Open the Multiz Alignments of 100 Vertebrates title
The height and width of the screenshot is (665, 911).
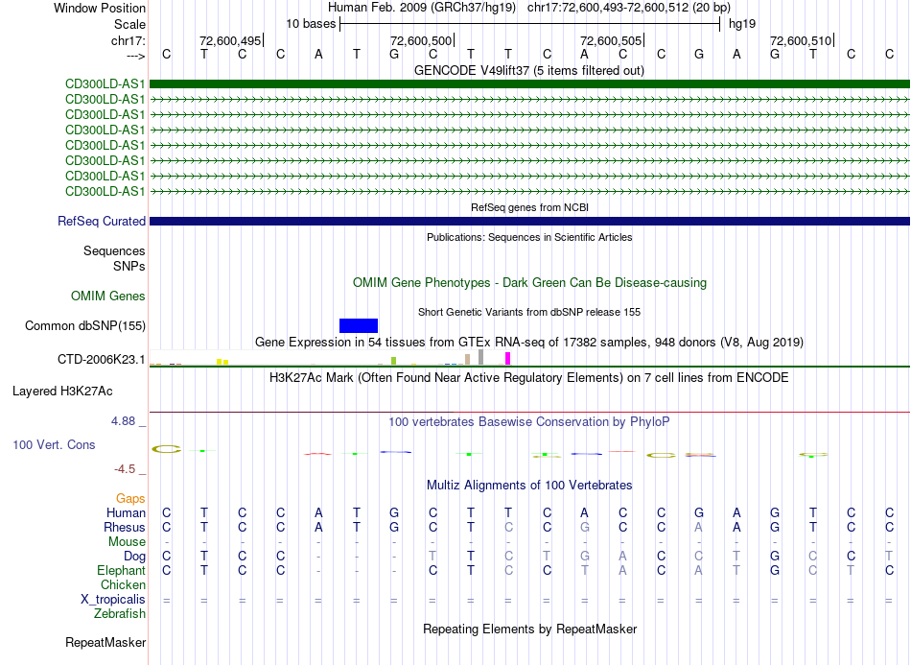[529, 486]
